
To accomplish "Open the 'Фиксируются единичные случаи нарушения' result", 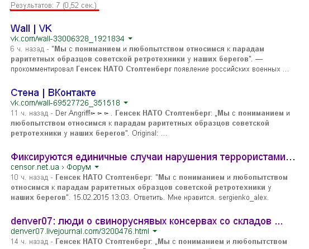I will (x=153, y=157).
